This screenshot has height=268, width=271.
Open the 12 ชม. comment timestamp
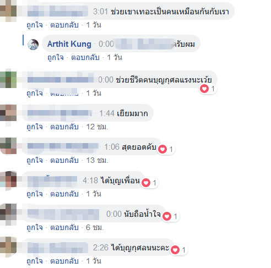pos(97,127)
